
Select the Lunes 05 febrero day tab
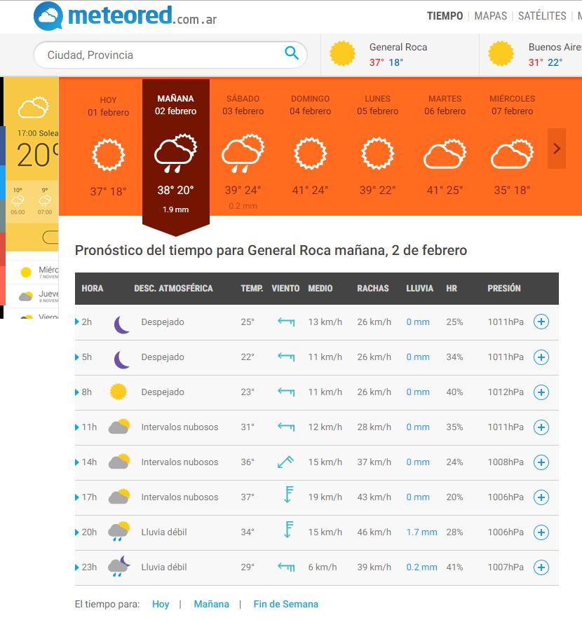coord(377,147)
